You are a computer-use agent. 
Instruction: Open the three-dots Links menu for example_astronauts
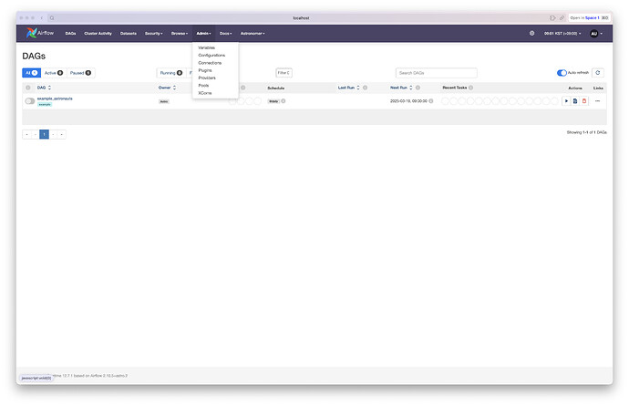597,101
